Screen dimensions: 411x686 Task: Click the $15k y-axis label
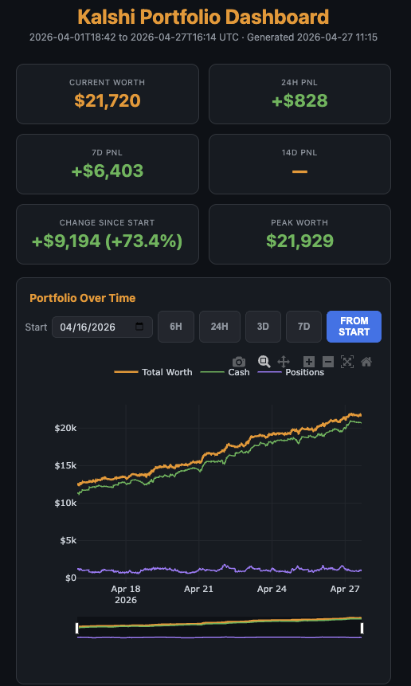(65, 465)
